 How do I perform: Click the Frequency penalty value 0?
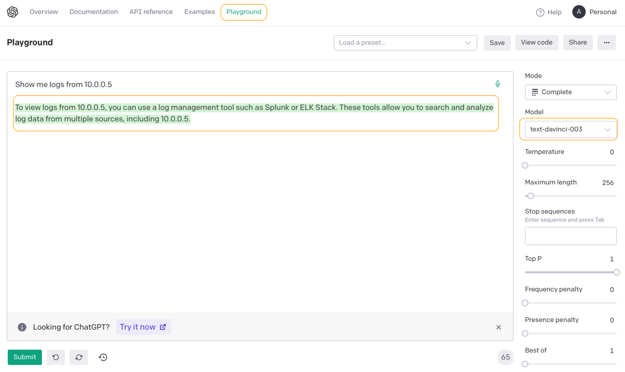click(611, 290)
